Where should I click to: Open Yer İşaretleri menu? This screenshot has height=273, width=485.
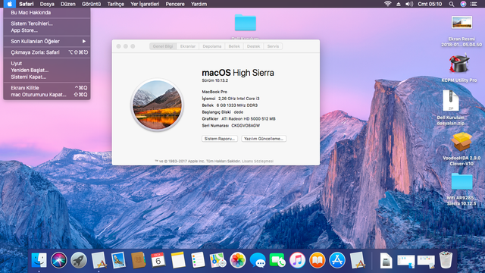click(145, 4)
